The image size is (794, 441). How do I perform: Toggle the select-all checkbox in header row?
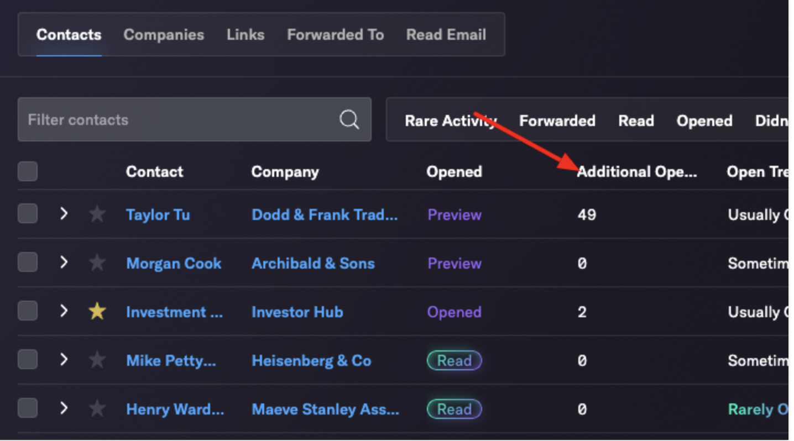coord(28,171)
